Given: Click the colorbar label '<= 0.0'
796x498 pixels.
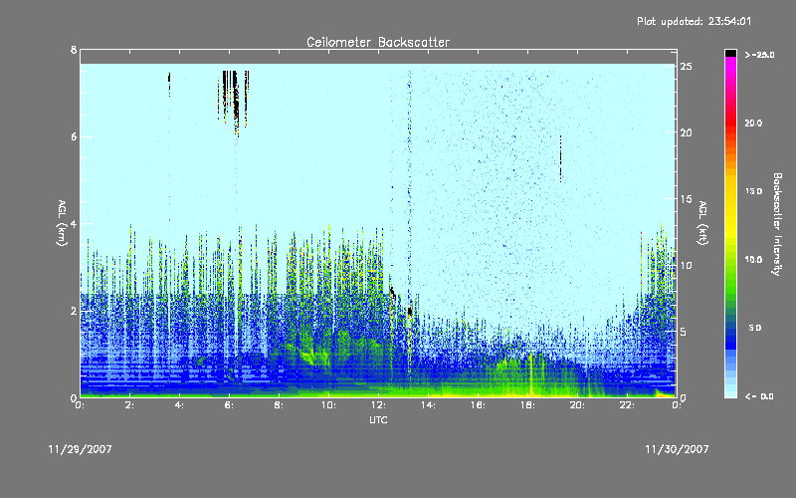Looking at the screenshot, I should tap(759, 395).
